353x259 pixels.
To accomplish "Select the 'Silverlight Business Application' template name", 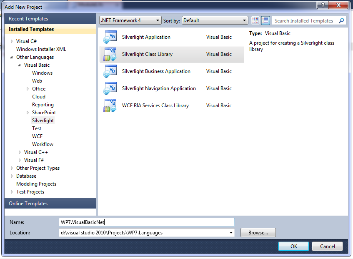I will [x=156, y=71].
